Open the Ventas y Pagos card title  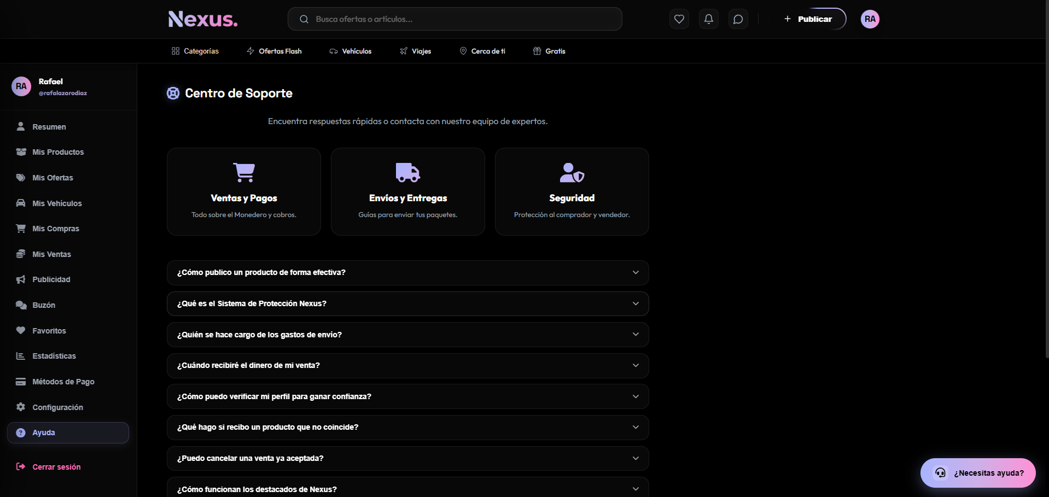click(244, 198)
